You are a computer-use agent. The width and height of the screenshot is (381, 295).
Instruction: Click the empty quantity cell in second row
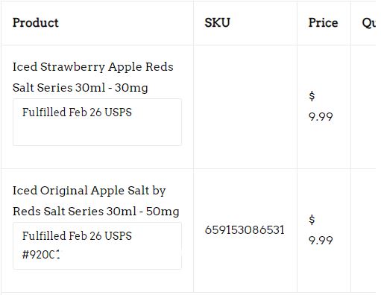[x=363, y=230]
